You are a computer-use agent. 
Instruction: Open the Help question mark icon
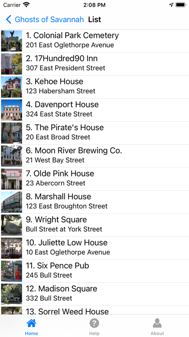tap(94, 323)
